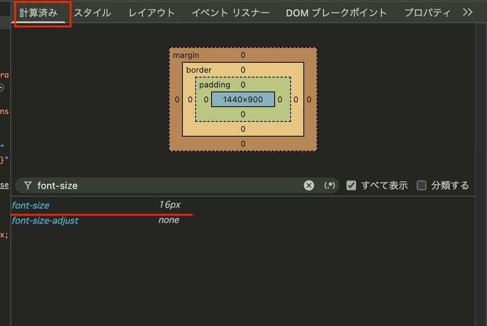
Task: Open the DOM ブレークポイント tab
Action: [337, 13]
